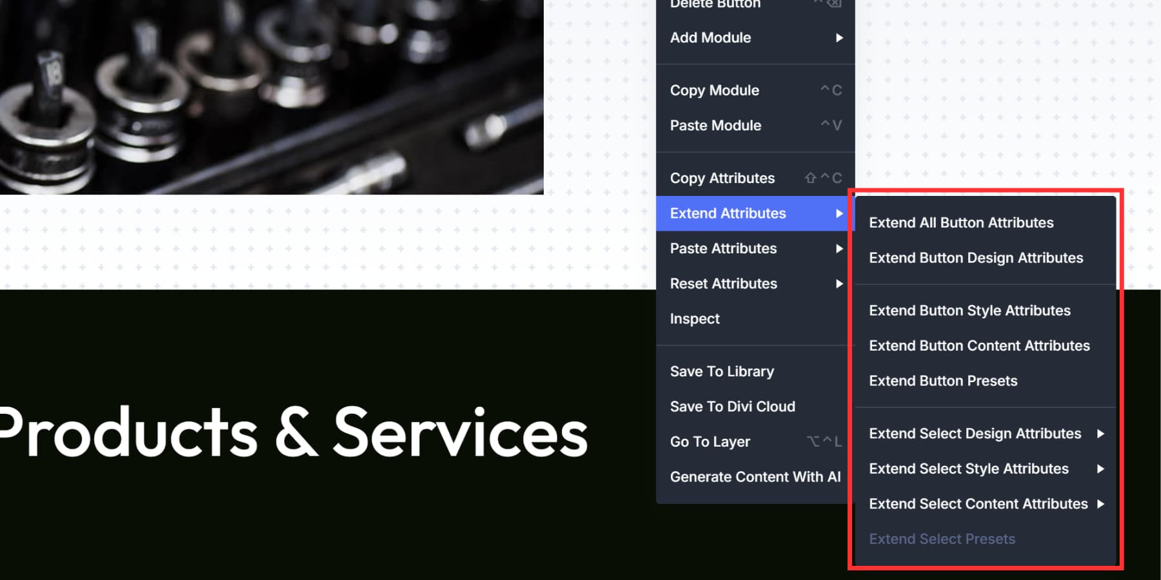The image size is (1161, 580).
Task: Open the Extend Select Design Attributes submenu
Action: click(x=974, y=434)
